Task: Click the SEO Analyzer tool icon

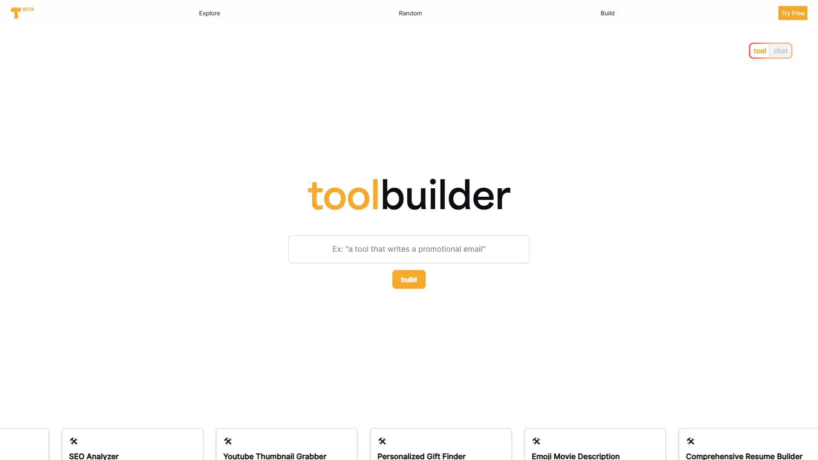Action: click(x=73, y=441)
